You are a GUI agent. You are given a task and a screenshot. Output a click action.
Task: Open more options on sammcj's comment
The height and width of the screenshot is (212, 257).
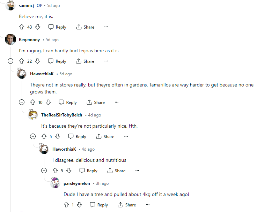106,27
